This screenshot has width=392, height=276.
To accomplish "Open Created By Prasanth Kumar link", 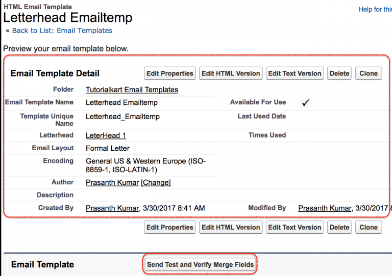I will pyautogui.click(x=112, y=208).
